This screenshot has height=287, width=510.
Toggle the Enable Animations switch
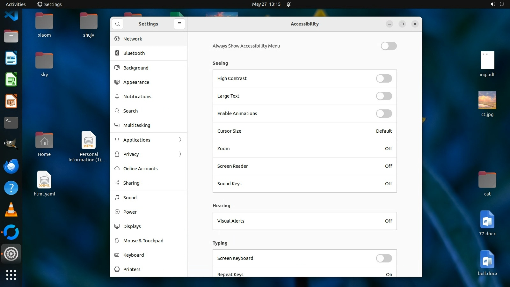point(384,114)
